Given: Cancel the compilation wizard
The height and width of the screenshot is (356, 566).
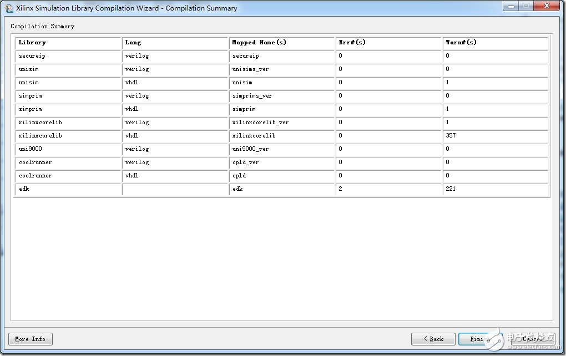Looking at the screenshot, I should [x=533, y=339].
